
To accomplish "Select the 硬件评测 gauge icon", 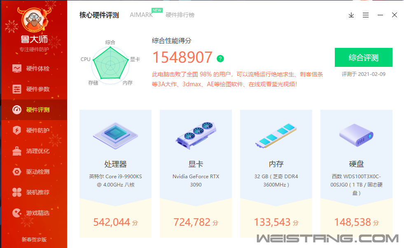I will tap(17, 110).
